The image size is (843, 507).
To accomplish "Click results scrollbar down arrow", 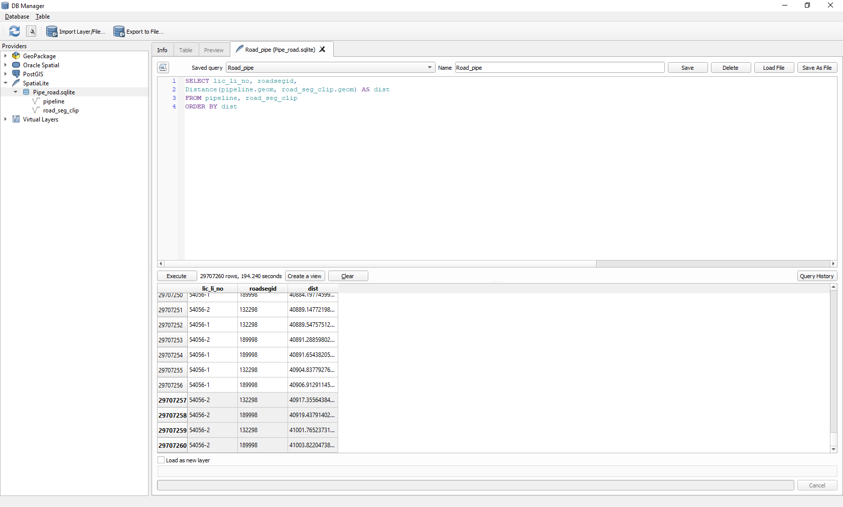I will click(x=833, y=449).
